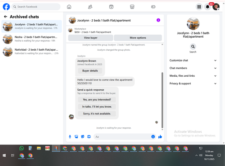Open the Video/Reels icon in top navigation

click(111, 7)
